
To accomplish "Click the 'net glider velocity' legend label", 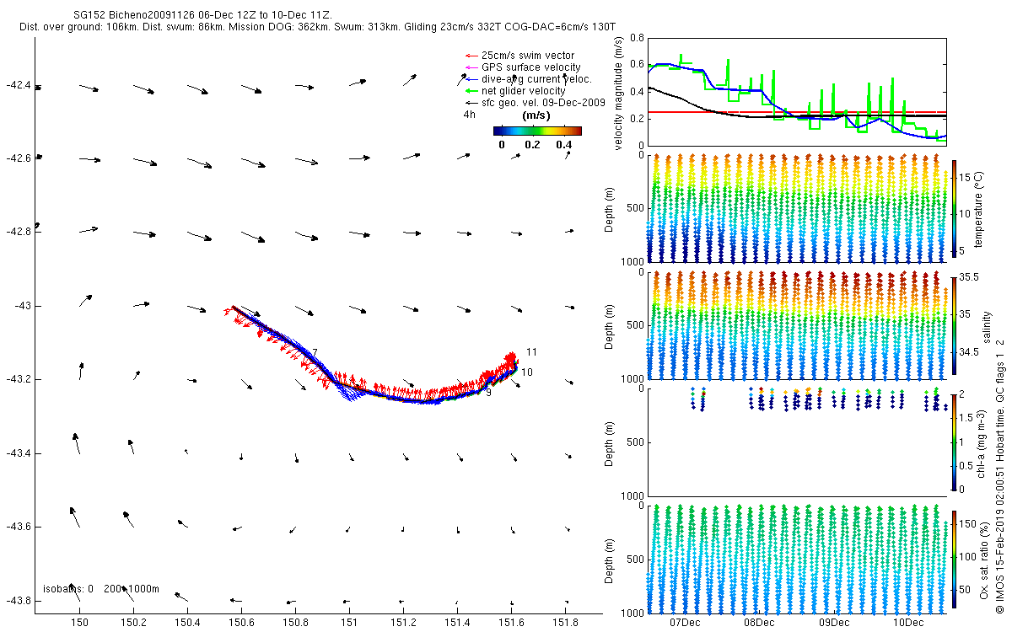I will (523, 90).
